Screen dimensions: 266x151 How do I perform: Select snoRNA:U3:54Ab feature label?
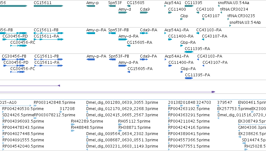click(x=245, y=22)
